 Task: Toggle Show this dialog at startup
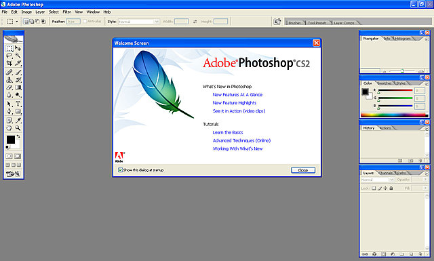tap(121, 170)
